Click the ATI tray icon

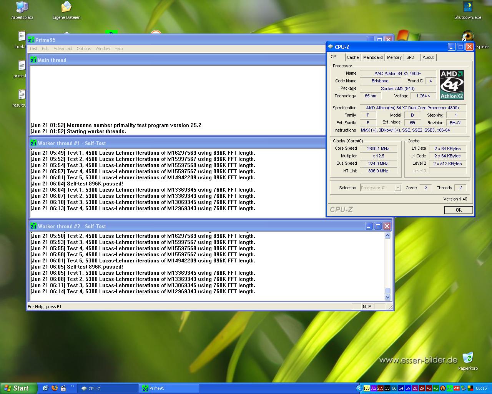[x=457, y=388]
